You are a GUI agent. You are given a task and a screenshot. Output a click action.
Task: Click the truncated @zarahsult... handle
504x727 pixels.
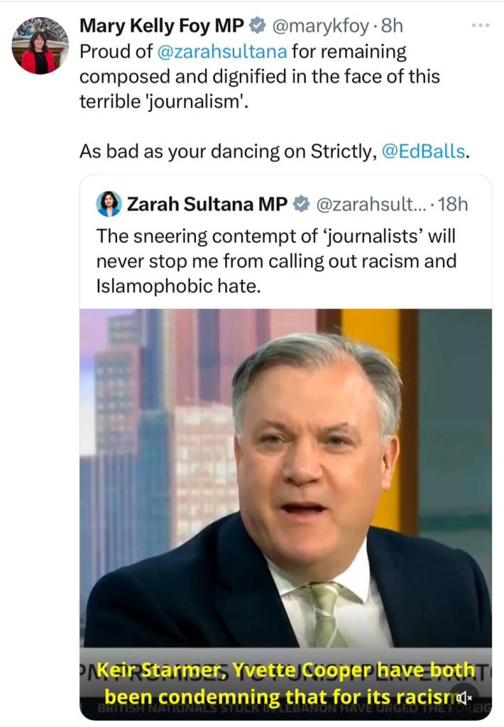369,204
